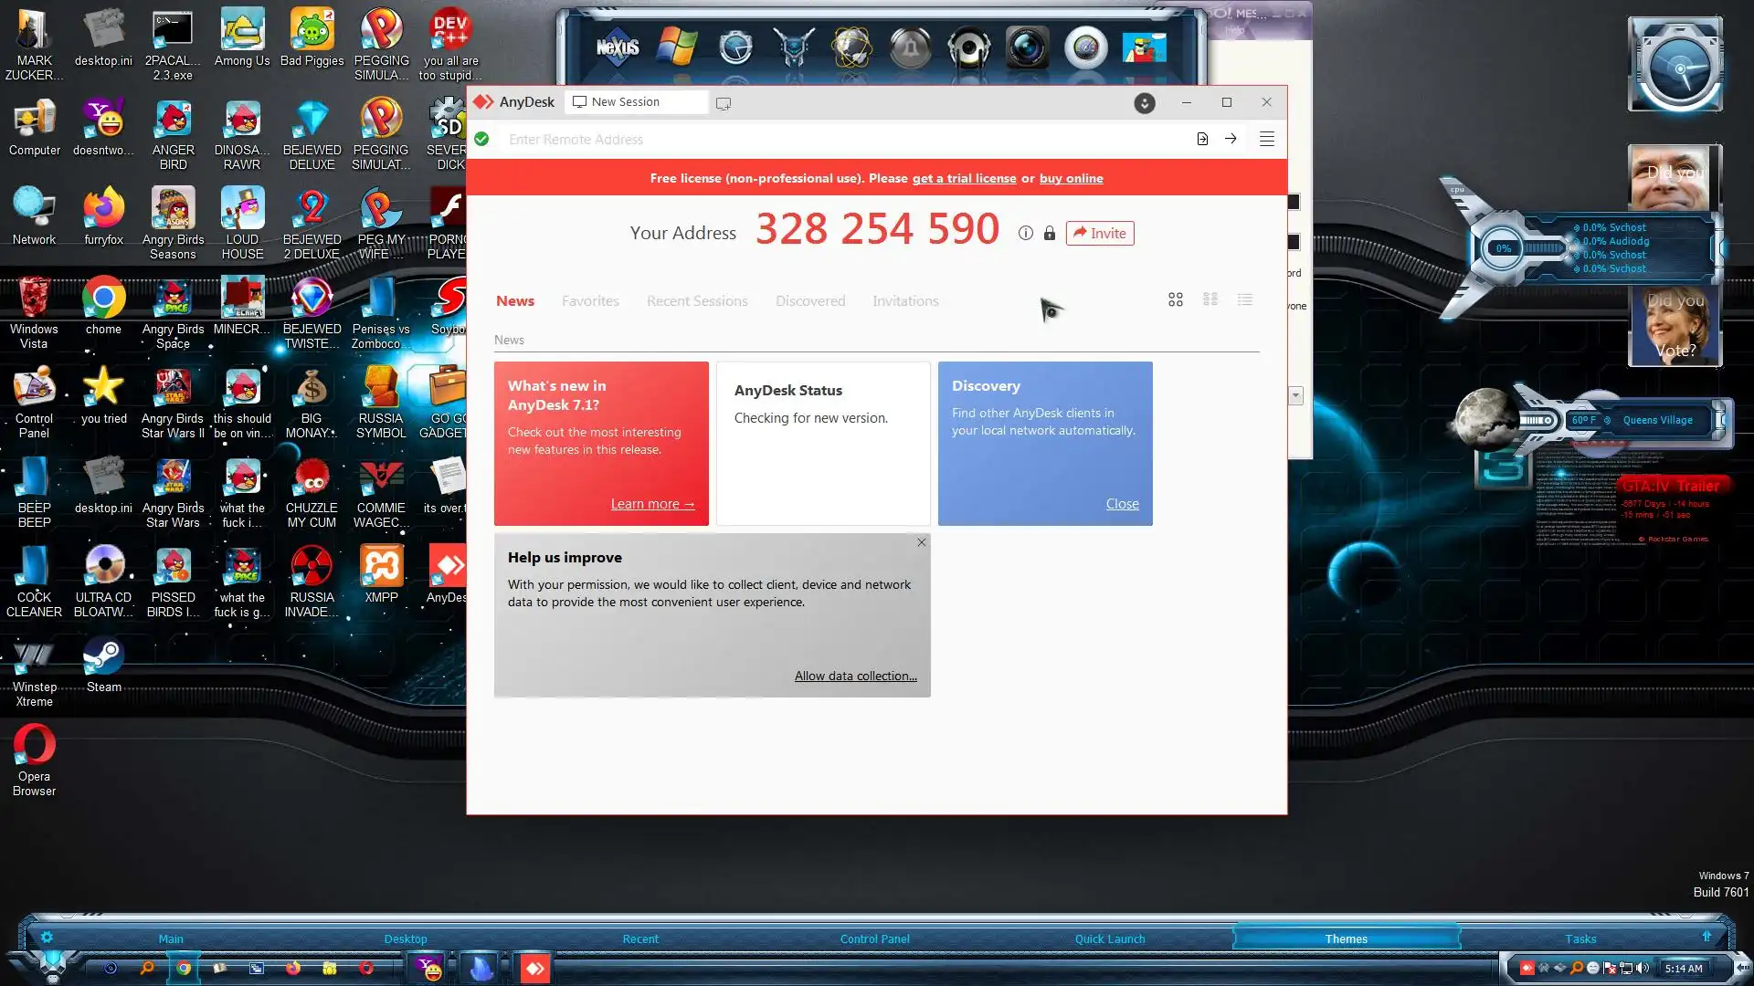The height and width of the screenshot is (986, 1754).
Task: Click the green connection status checkmark
Action: point(481,139)
